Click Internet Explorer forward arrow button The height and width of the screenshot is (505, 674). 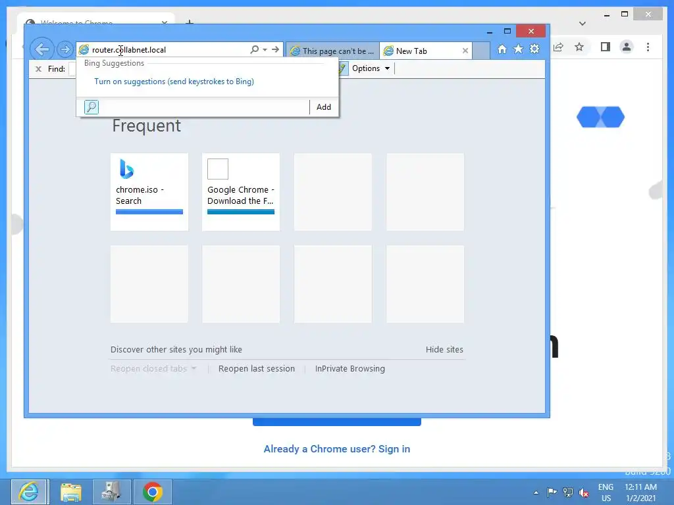pos(65,50)
